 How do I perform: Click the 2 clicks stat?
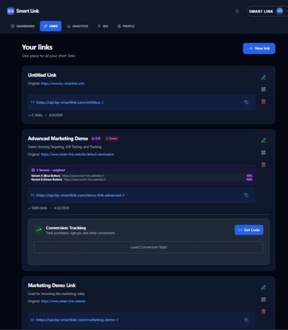(35, 115)
